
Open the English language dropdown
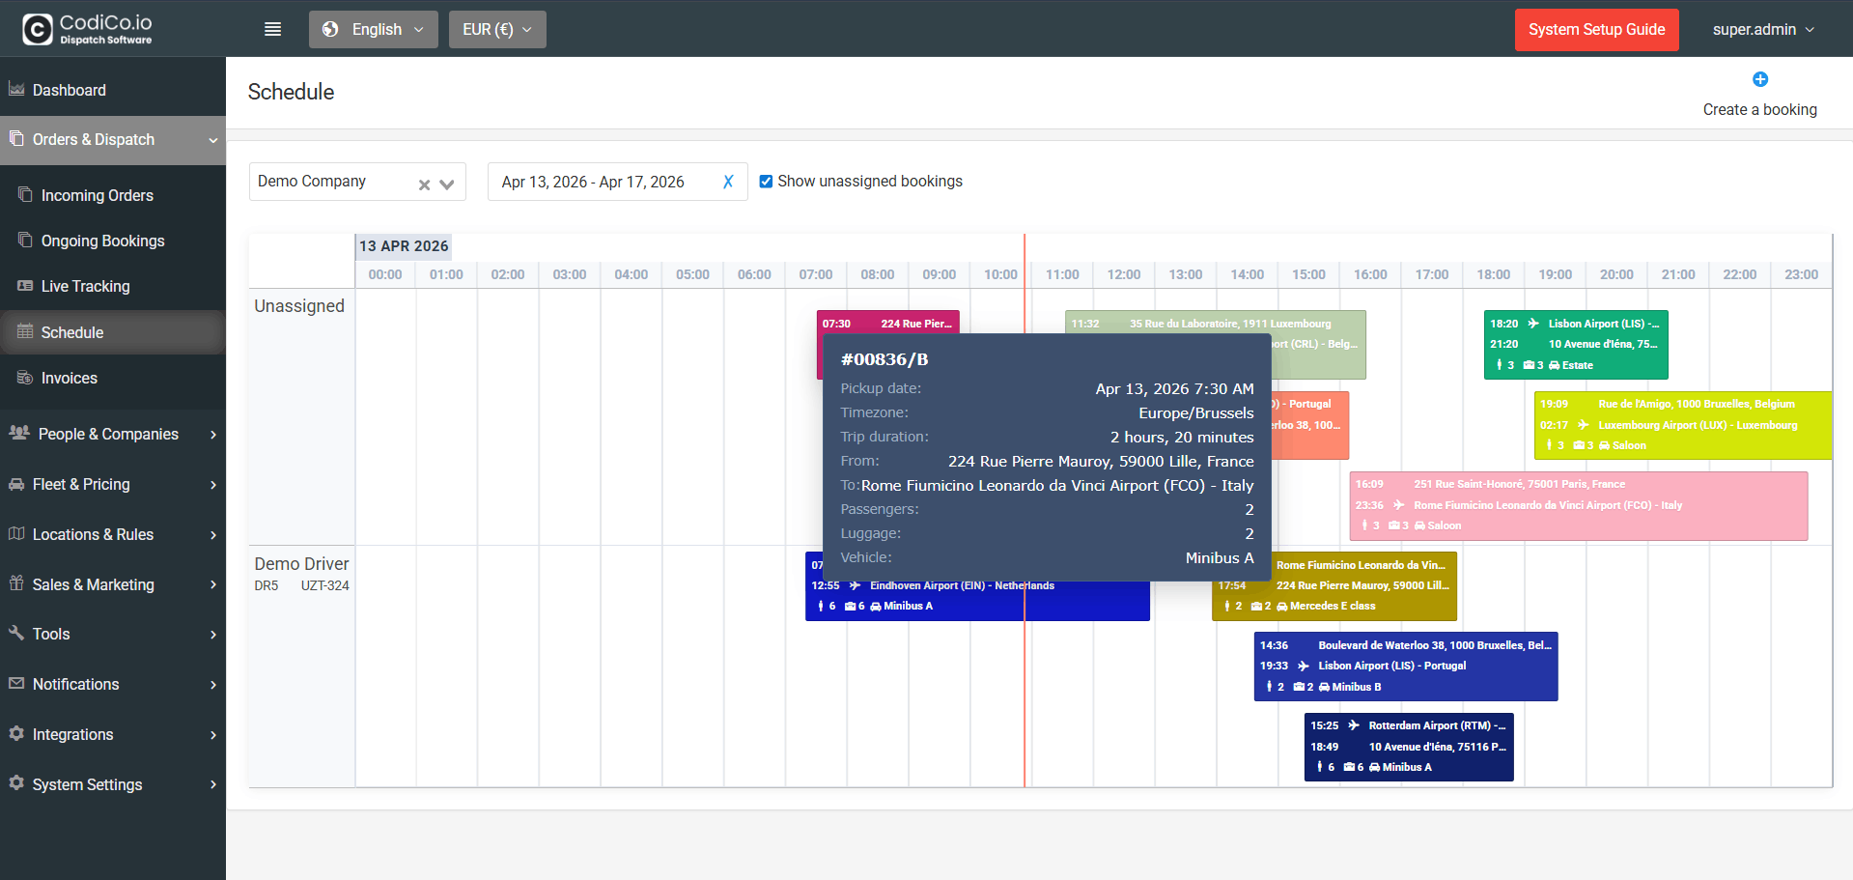(x=374, y=29)
